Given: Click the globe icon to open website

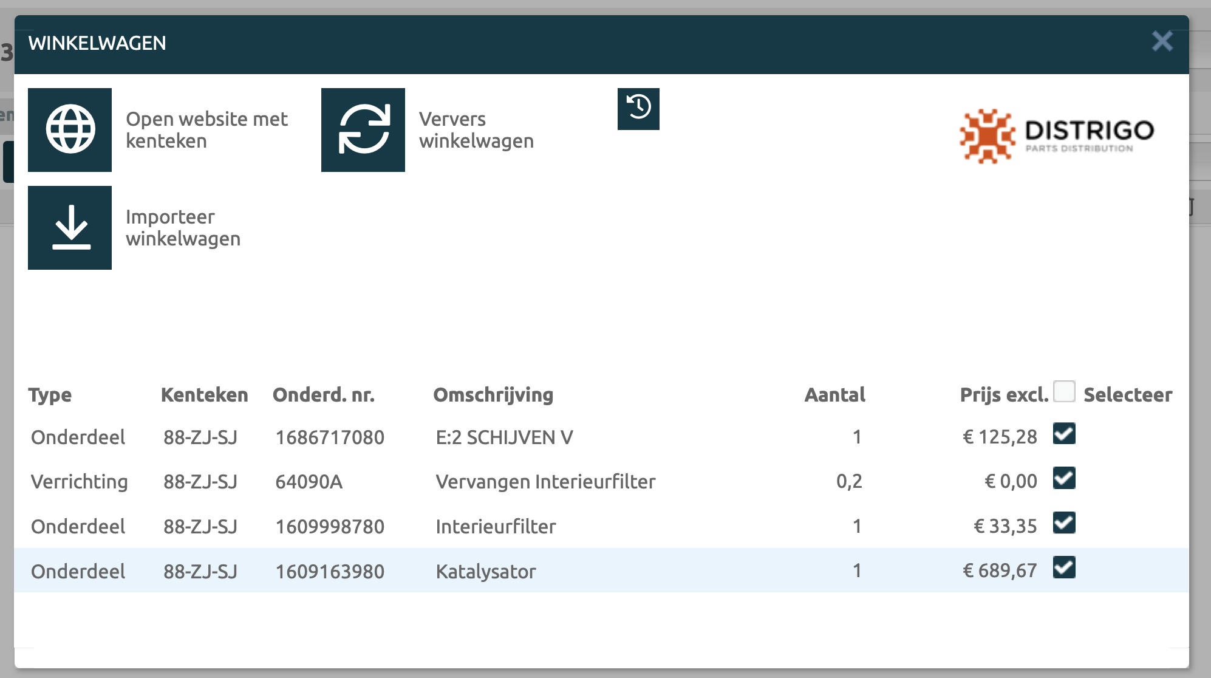Looking at the screenshot, I should coord(70,130).
